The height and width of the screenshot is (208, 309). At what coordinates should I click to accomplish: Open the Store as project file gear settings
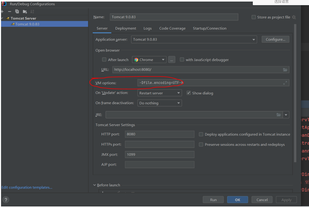[294, 17]
